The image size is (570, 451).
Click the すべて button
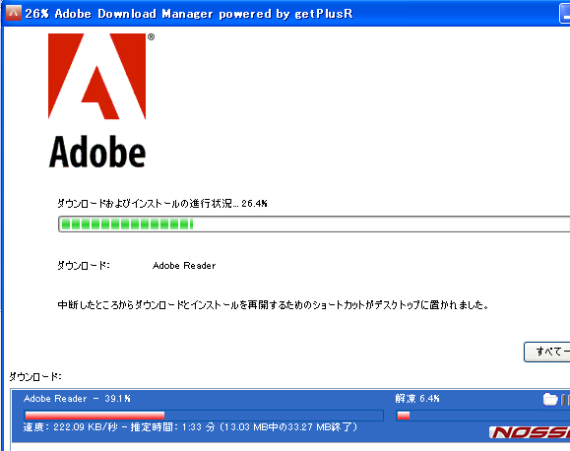pos(546,352)
